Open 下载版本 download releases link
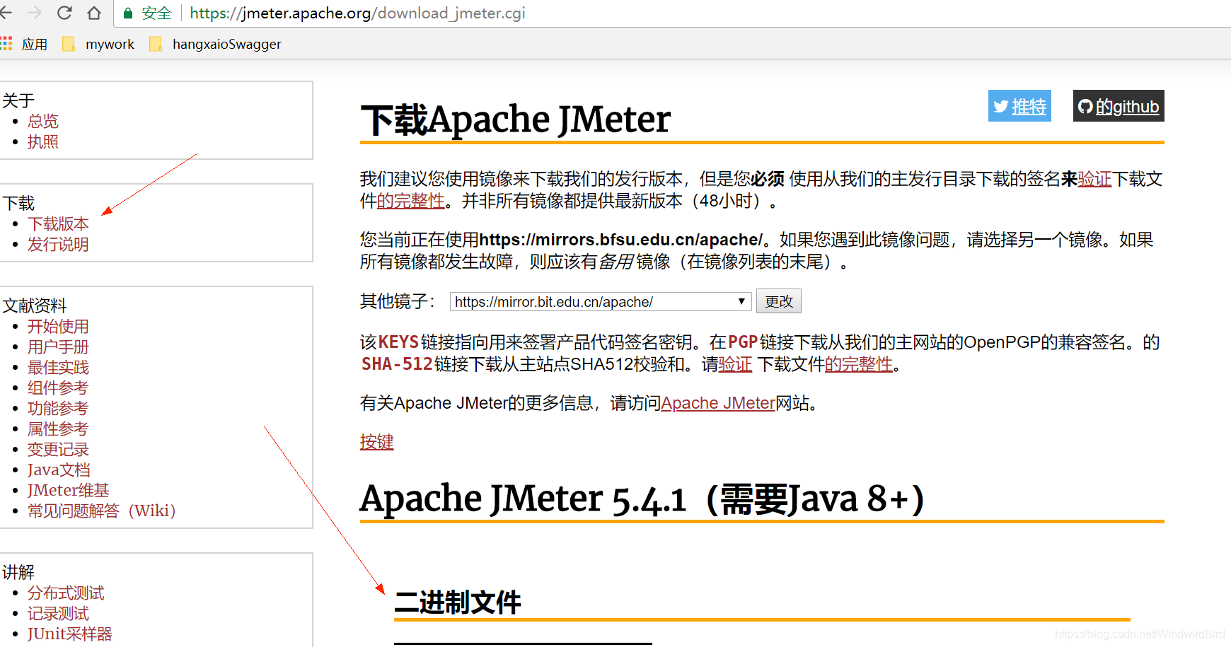Screen dimensions: 1231x647 pyautogui.click(x=58, y=223)
